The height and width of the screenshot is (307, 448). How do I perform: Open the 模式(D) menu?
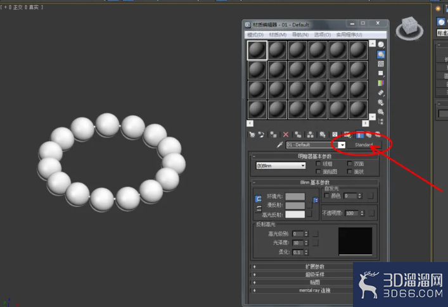pyautogui.click(x=255, y=35)
